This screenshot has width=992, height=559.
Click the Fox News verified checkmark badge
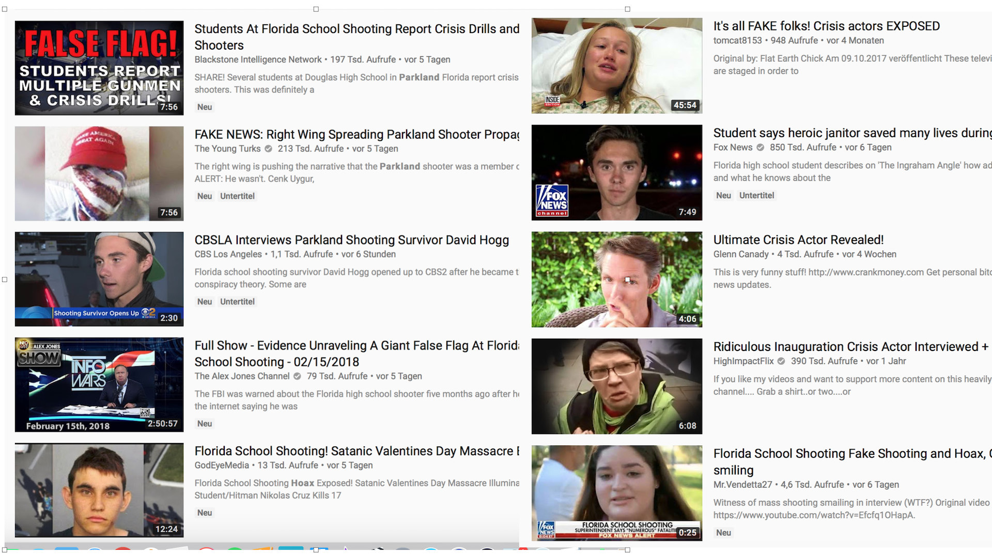(x=761, y=147)
